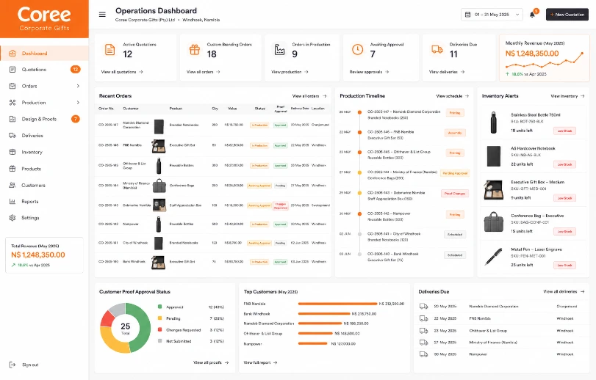Click the 27 MAY yellow timeline marker

pos(359,172)
